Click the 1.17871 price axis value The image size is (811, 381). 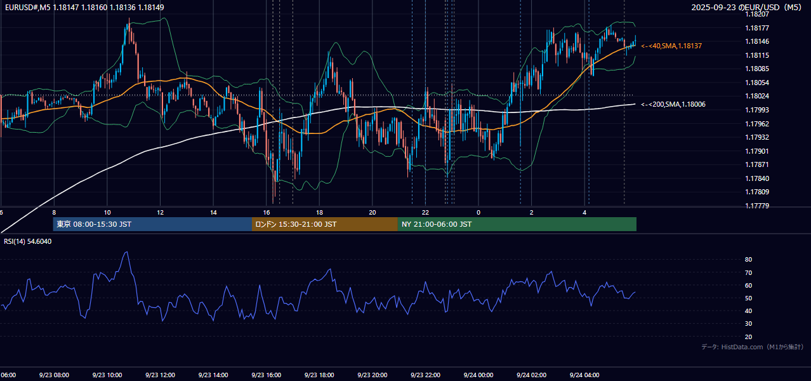click(x=758, y=164)
